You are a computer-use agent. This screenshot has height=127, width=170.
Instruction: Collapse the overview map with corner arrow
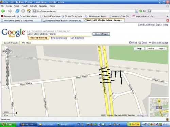point(167,116)
